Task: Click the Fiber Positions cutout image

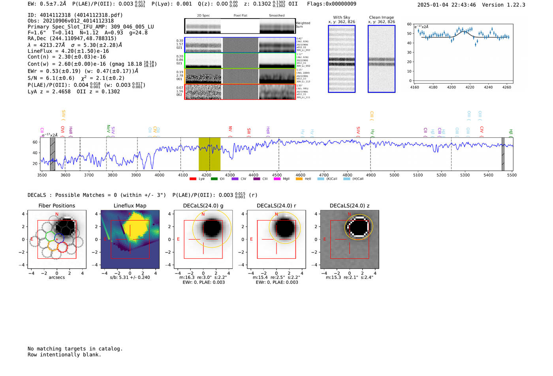Action: 57,239
